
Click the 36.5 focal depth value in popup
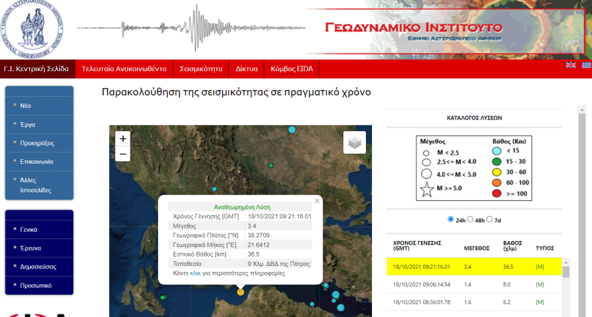pyautogui.click(x=254, y=255)
